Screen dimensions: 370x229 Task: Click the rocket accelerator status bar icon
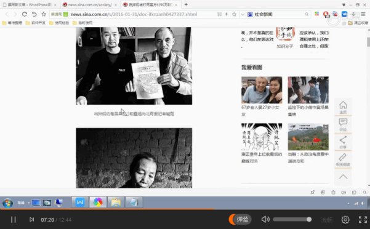(x=312, y=193)
